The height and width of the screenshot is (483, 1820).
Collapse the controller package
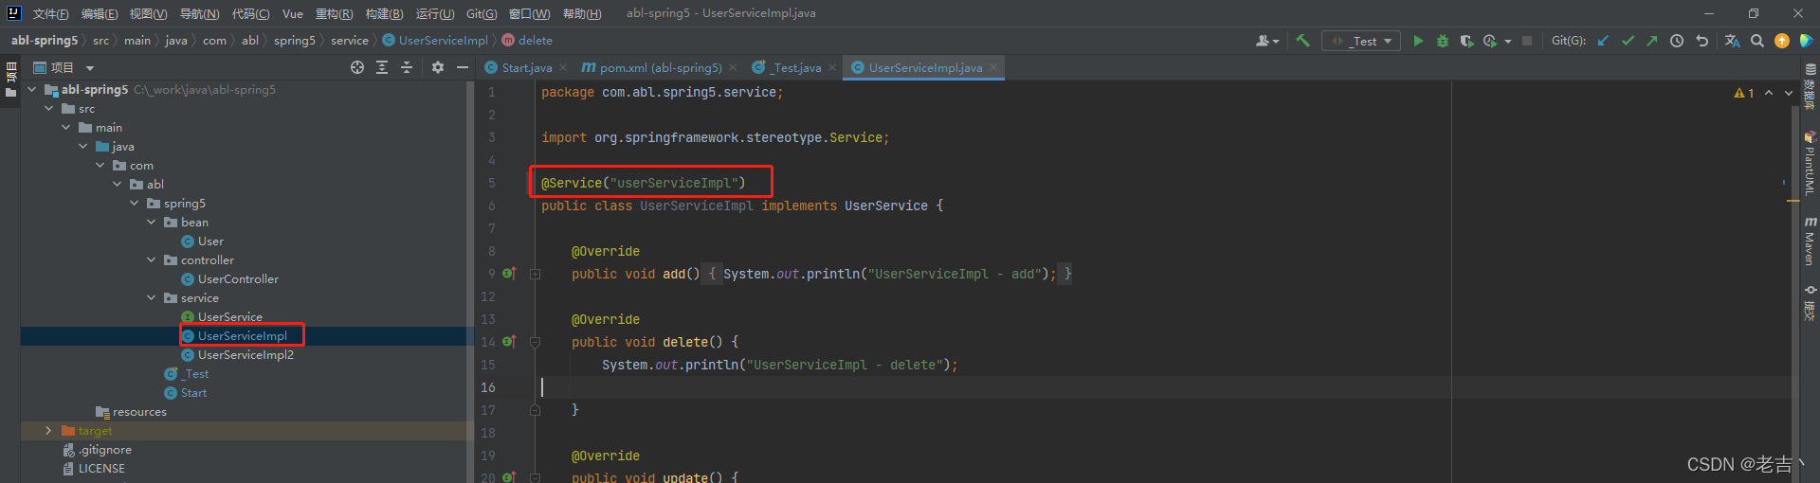tap(152, 259)
